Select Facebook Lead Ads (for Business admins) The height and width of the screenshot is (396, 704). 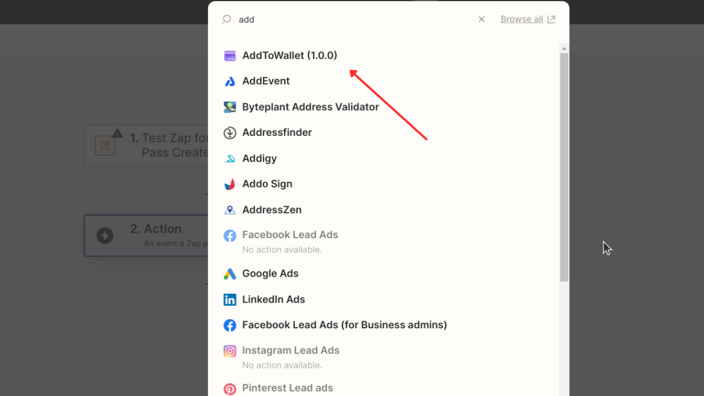coord(344,325)
